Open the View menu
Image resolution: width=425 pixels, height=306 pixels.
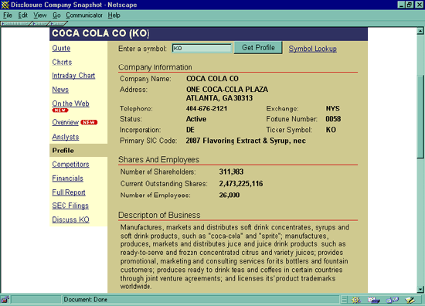(40, 15)
